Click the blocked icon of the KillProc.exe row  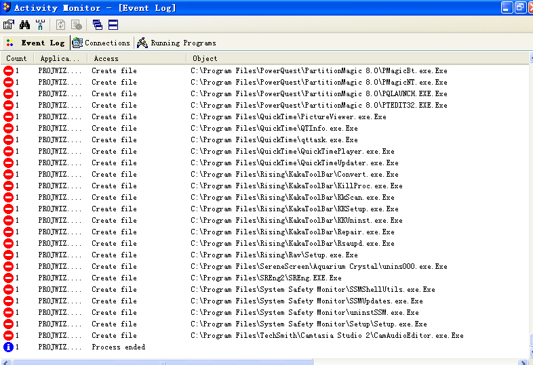pyautogui.click(x=8, y=186)
